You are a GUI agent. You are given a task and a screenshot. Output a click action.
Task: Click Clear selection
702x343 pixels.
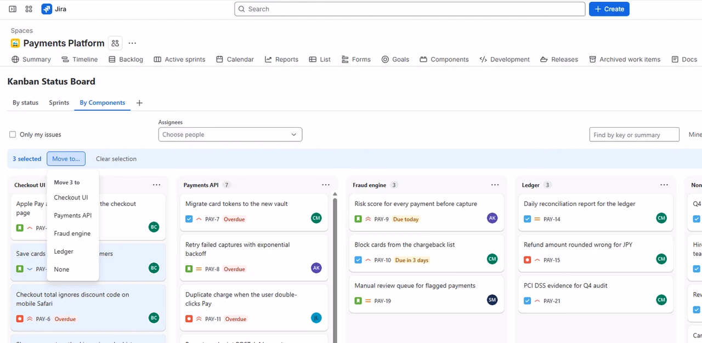[x=116, y=159]
